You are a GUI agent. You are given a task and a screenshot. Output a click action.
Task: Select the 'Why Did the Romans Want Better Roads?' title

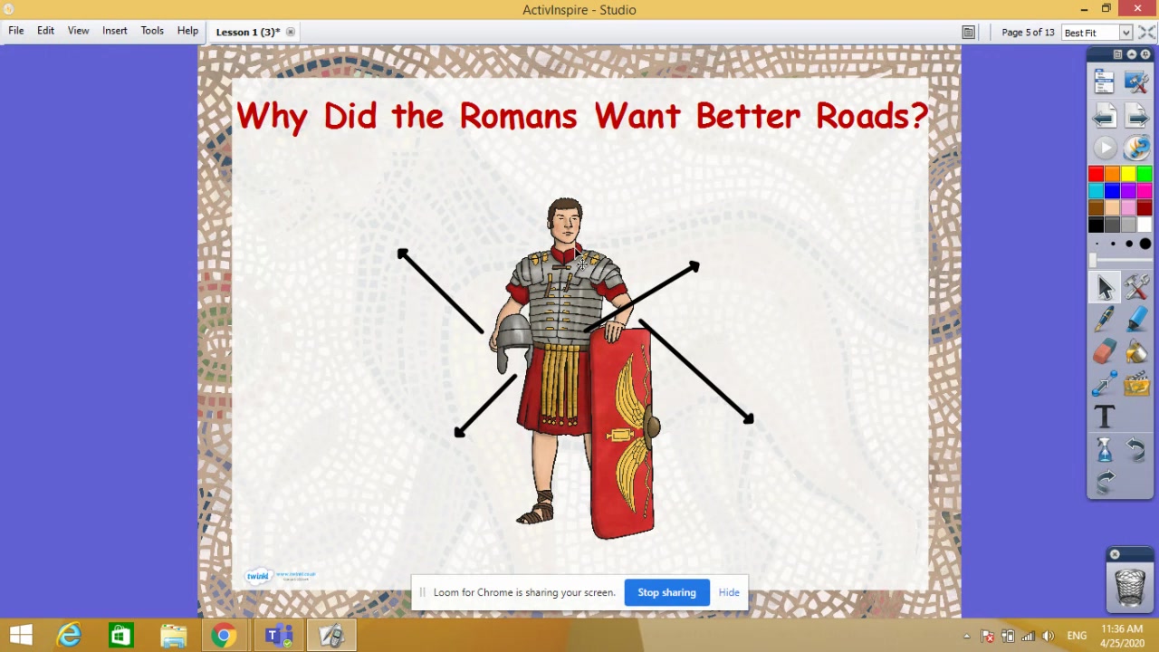click(582, 117)
